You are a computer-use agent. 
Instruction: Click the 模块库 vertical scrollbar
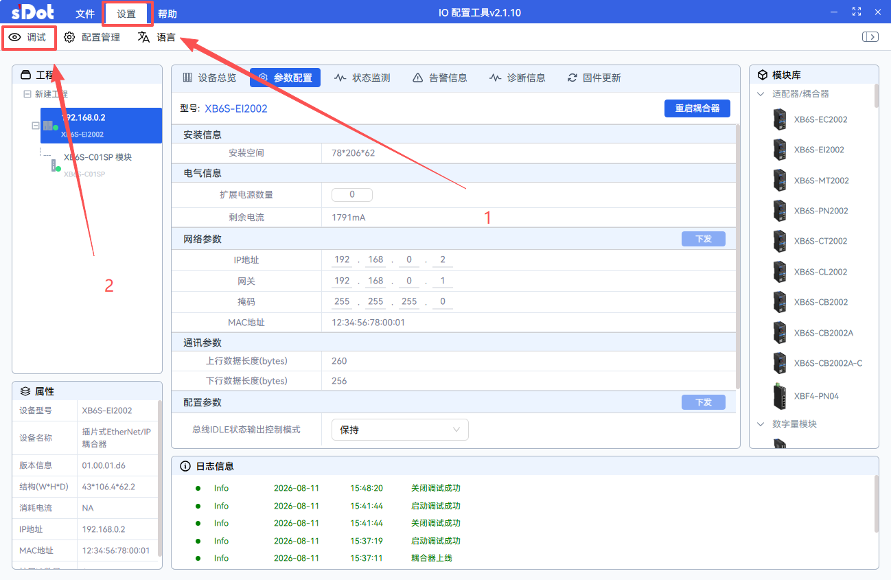(877, 95)
